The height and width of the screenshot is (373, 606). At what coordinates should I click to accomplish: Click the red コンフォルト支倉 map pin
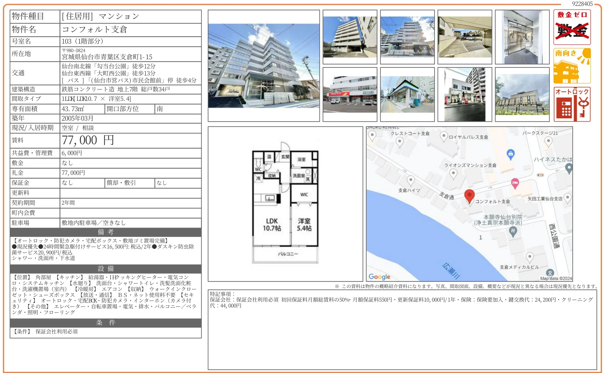469,195
